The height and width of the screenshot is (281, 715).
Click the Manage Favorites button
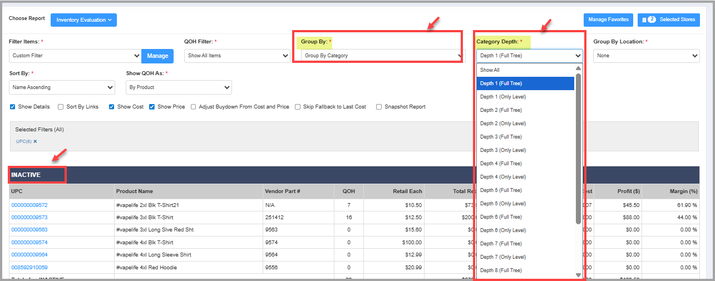click(x=608, y=20)
